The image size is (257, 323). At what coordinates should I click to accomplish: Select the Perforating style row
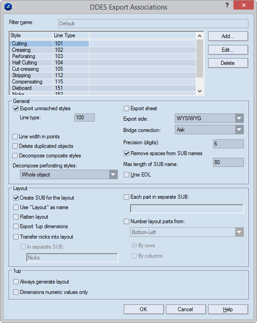click(103, 56)
